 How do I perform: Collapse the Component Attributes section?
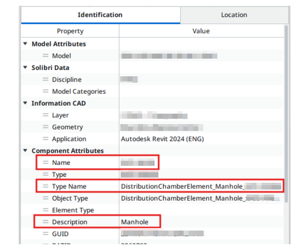25,151
